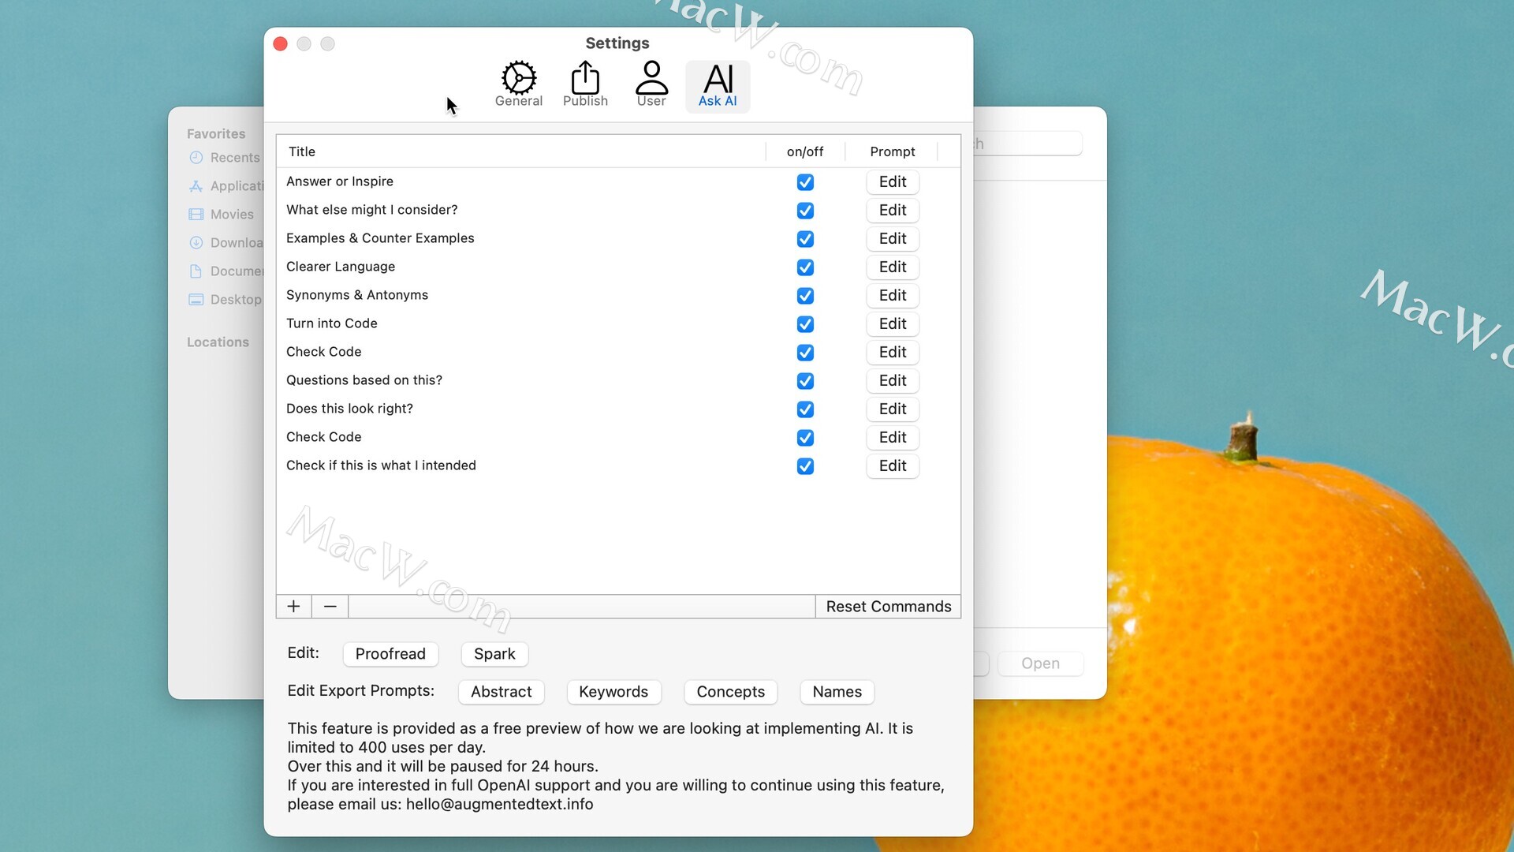Click Documents icon in Finder sidebar
Image resolution: width=1514 pixels, height=852 pixels.
pos(196,271)
